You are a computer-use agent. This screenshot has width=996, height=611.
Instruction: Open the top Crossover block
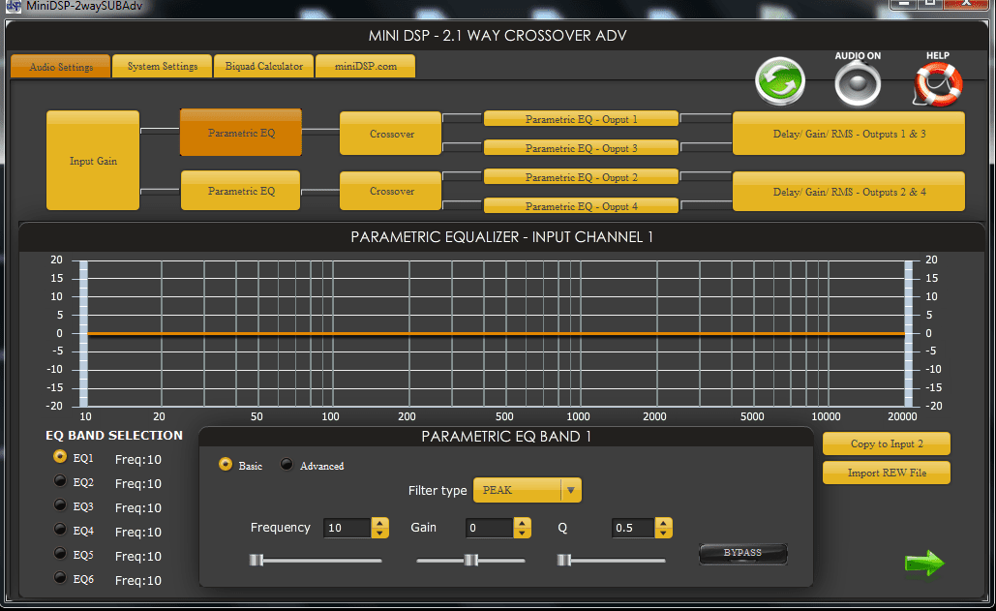click(391, 134)
